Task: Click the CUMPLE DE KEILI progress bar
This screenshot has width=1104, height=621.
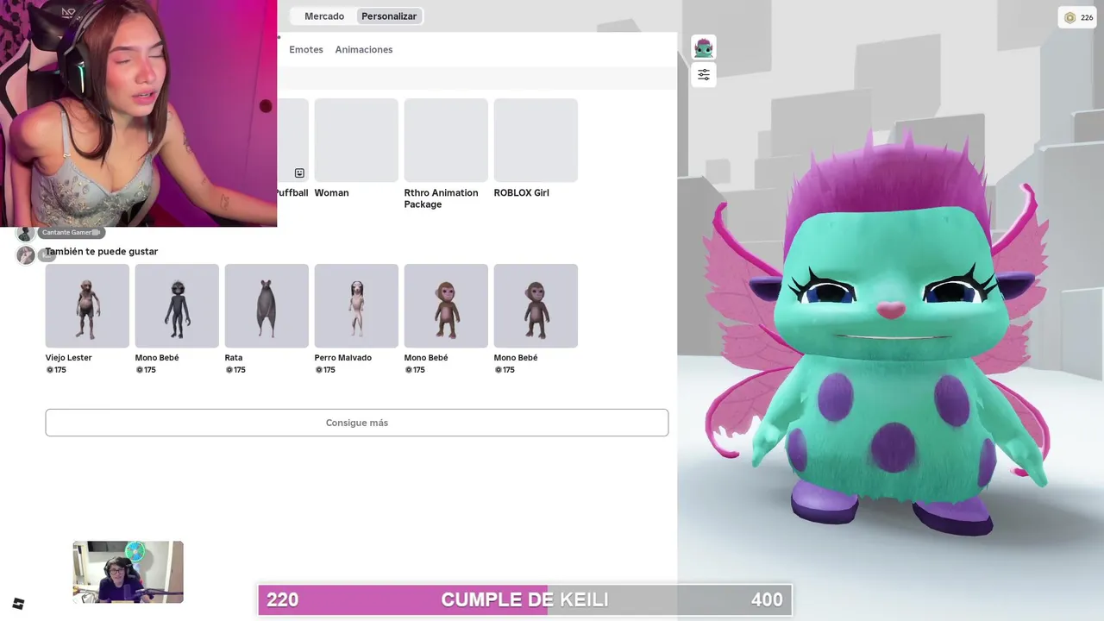Action: point(525,599)
